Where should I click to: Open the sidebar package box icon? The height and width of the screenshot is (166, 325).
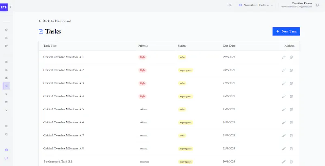[x=6, y=102]
